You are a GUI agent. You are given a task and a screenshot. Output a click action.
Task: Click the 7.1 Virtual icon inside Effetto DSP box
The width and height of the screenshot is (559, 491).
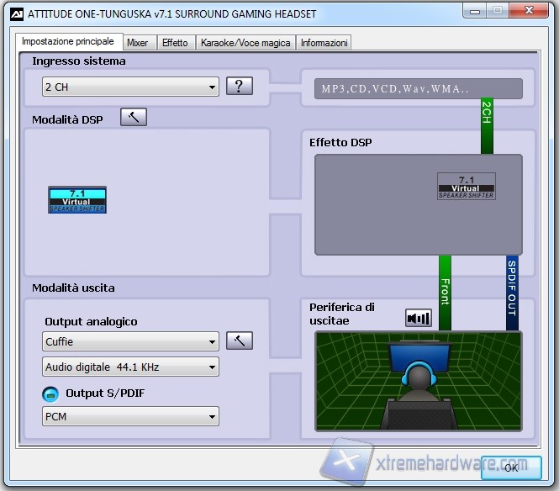pos(466,186)
